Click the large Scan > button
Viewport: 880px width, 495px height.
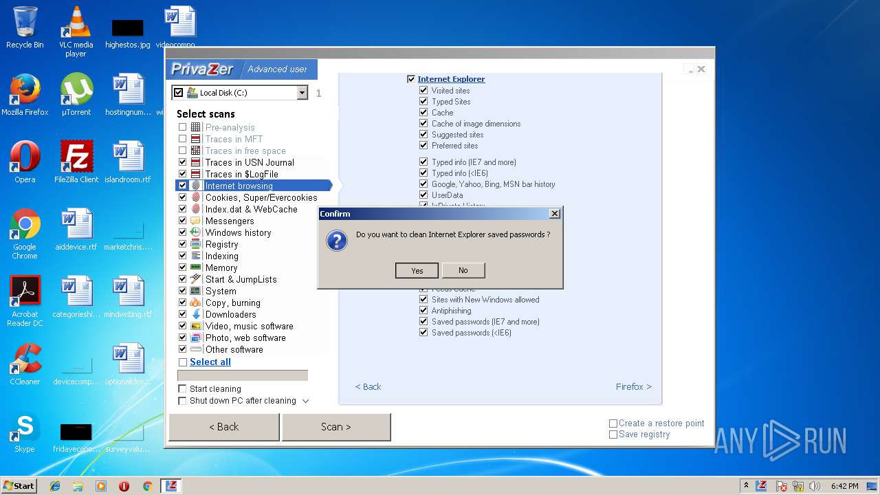coord(336,427)
